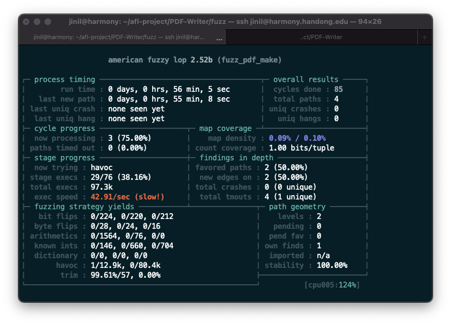Click 'fuzzing strategy yields' section label

pyautogui.click(x=84, y=207)
